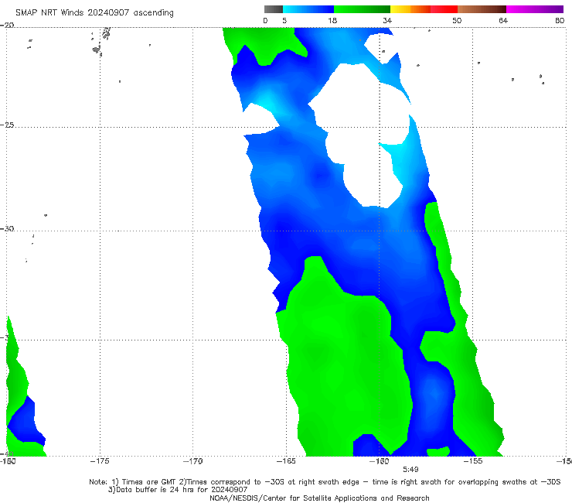Select the gray segment of the wind color bar
Screen dimensions: 572x503
point(274,9)
